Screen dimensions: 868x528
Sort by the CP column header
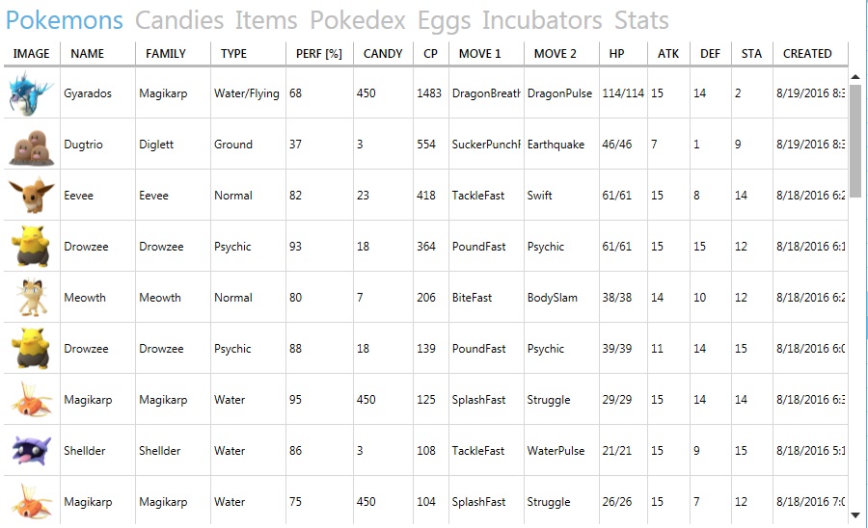click(x=431, y=54)
